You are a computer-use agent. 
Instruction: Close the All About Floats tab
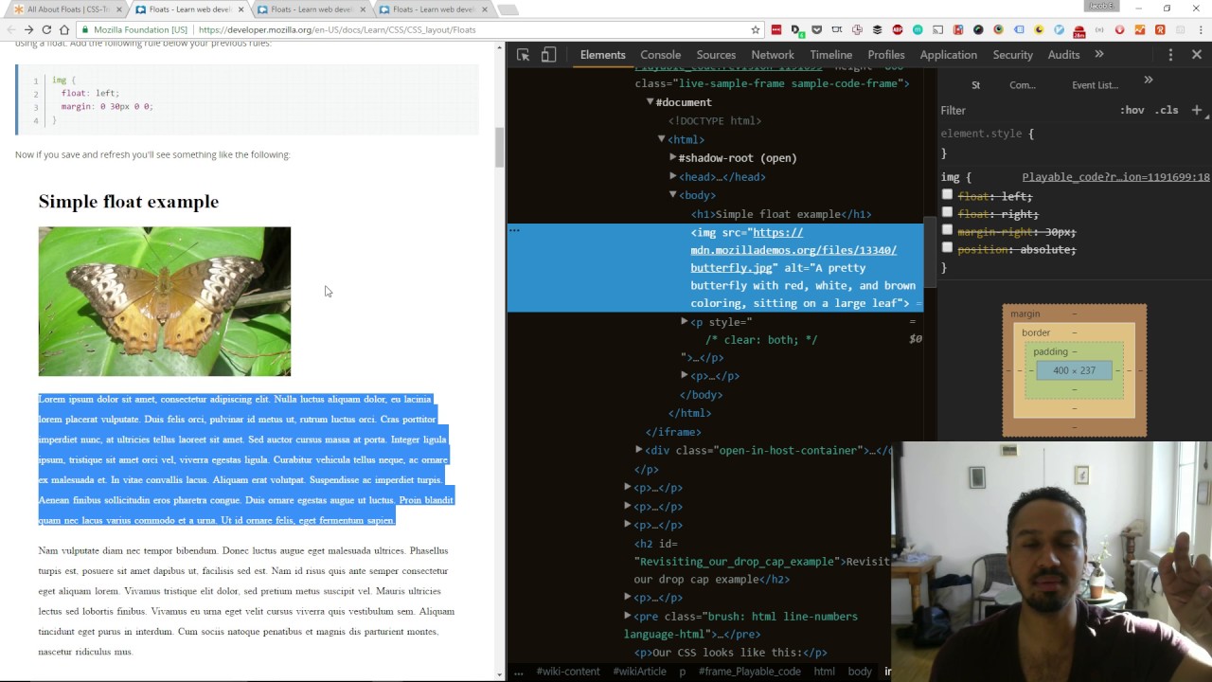119,9
